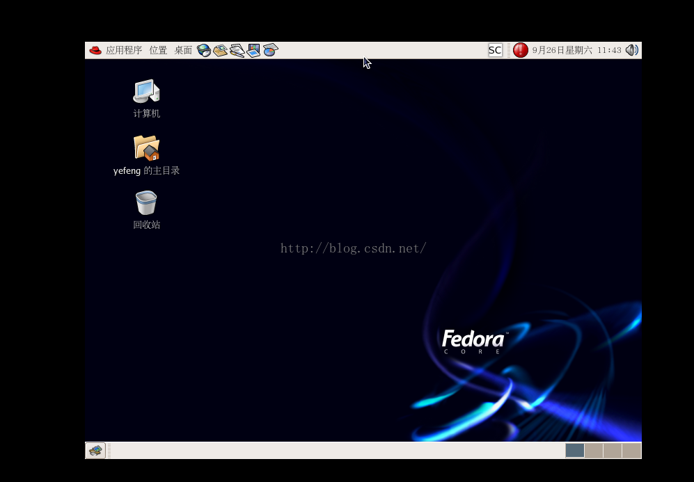694x482 pixels.
Task: Click the show desktop button in bottom panel
Action: (95, 451)
